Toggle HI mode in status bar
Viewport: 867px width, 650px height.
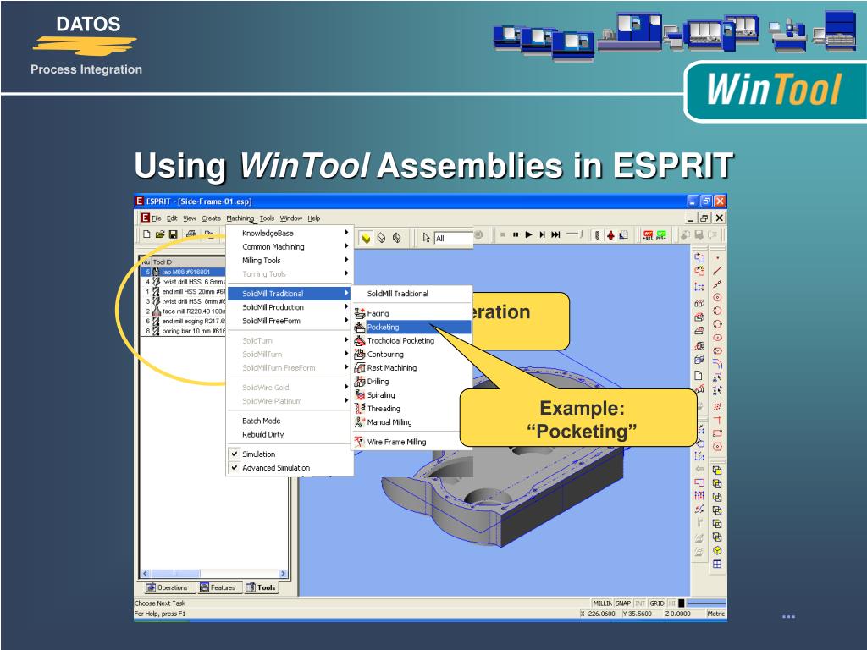click(x=671, y=603)
